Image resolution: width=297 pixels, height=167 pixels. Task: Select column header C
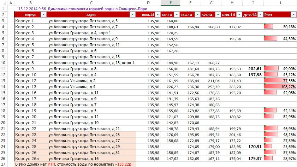click(x=91, y=3)
